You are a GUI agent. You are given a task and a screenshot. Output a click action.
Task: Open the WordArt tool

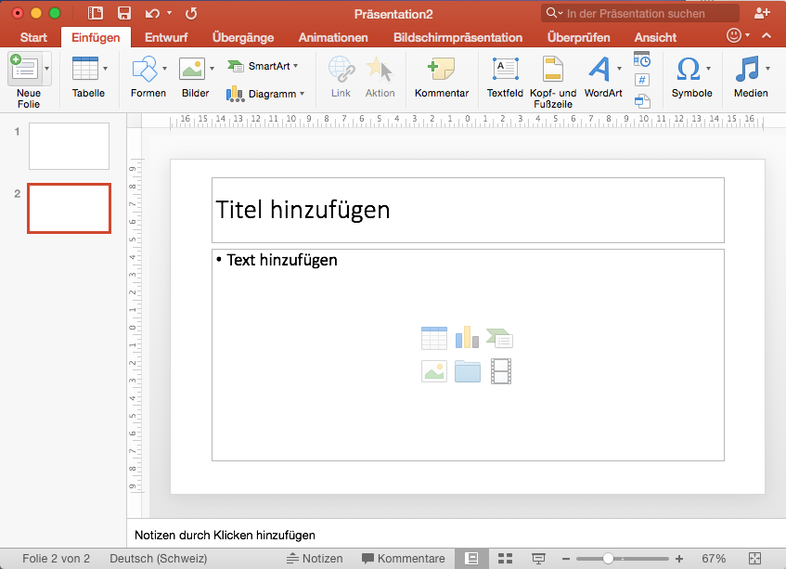[602, 70]
